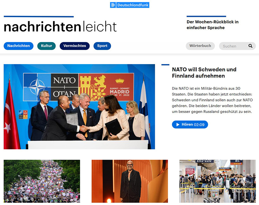The width and height of the screenshot is (259, 205).
Task: Open the NATO summit Madrid article image
Action: pos(79,107)
